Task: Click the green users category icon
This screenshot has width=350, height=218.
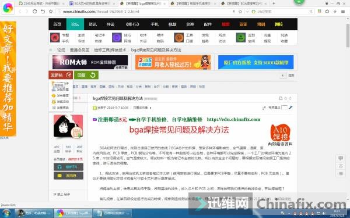Action: click(240, 38)
